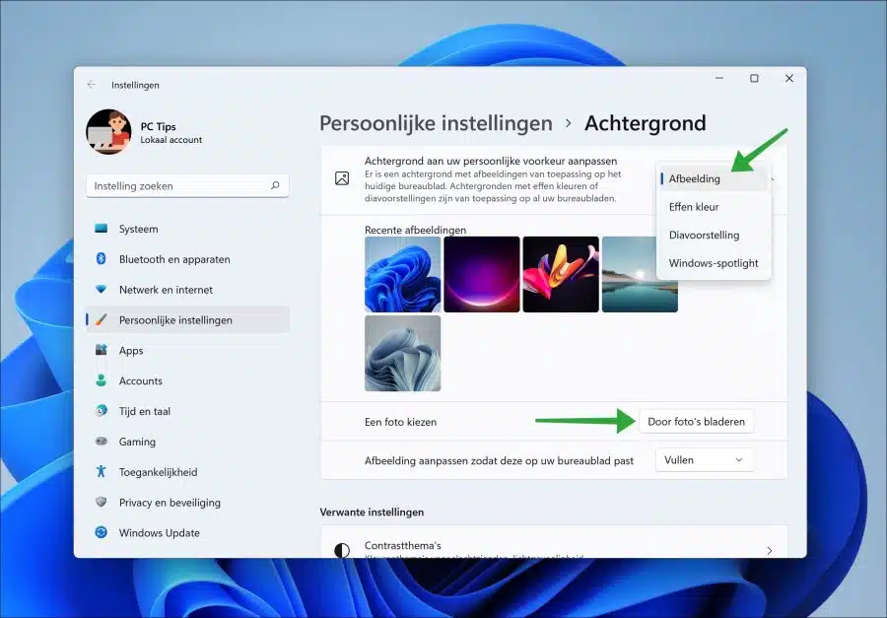Open Toegankelijkheid settings

click(187, 472)
